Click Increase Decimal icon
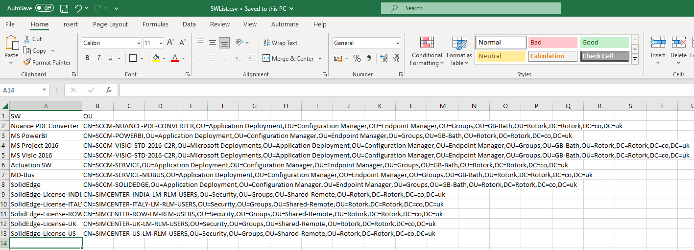The image size is (694, 250). (383, 58)
